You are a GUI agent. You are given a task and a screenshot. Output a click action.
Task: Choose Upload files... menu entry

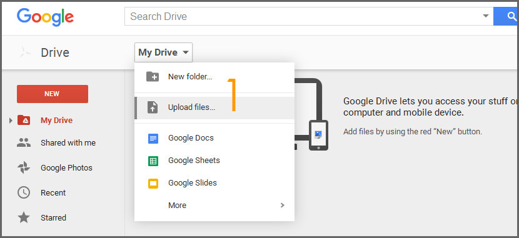tap(214, 108)
